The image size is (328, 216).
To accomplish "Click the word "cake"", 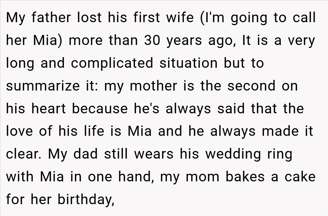I will click(300, 177).
